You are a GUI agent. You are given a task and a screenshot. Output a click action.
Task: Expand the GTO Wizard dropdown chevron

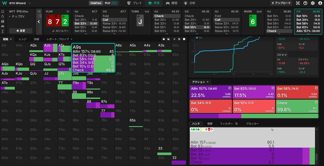(29, 3)
